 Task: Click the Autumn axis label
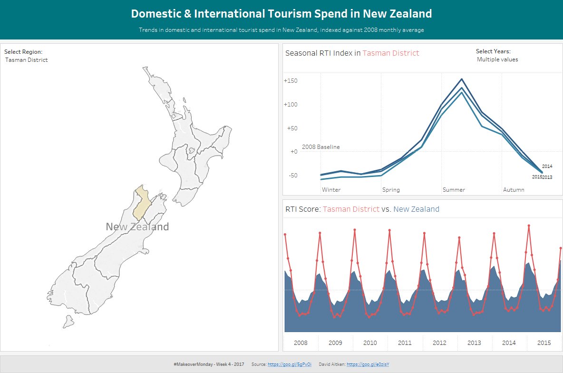pyautogui.click(x=514, y=190)
